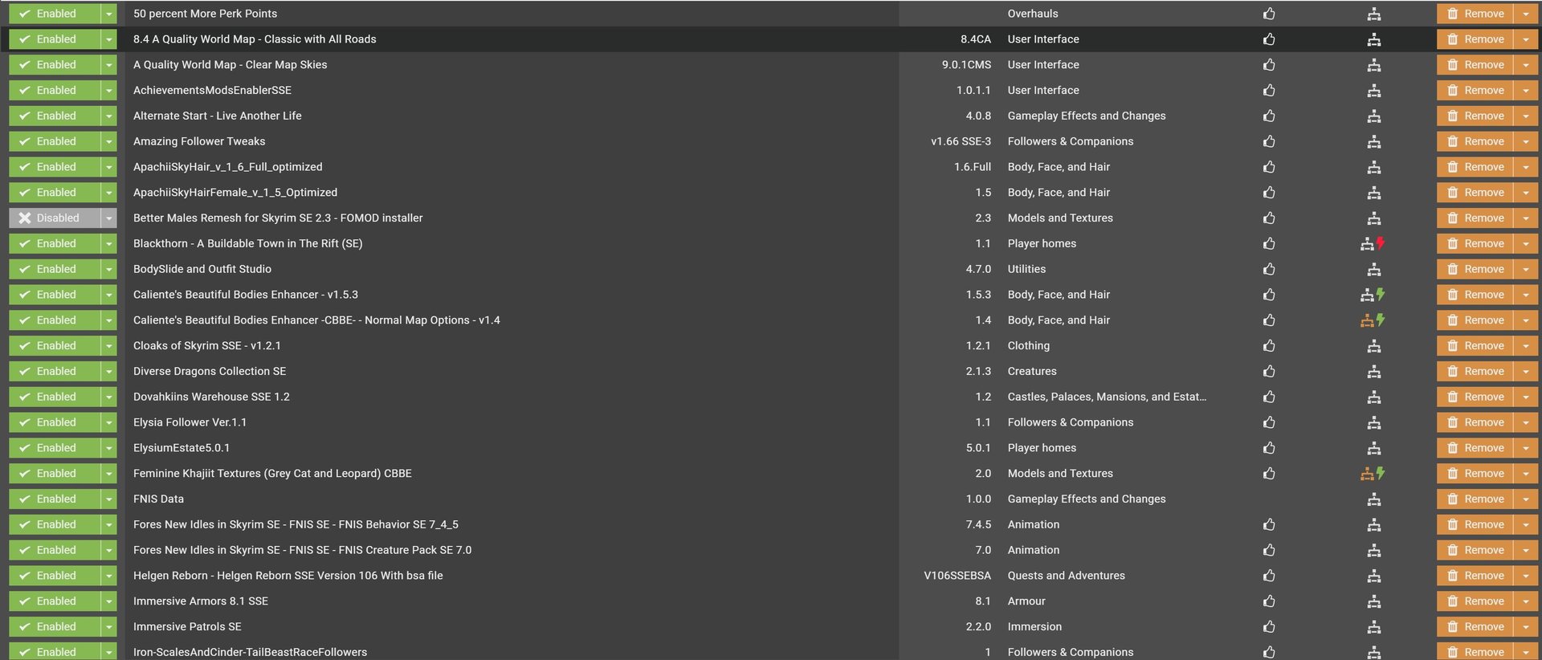The width and height of the screenshot is (1542, 660).
Task: Expand status dropdown for Elysia Follower Ver.1.1
Action: tap(109, 422)
